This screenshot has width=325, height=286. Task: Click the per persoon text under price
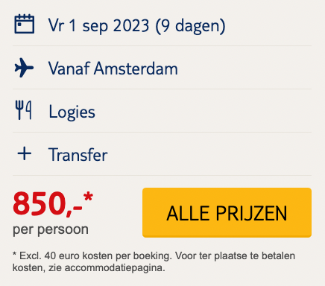[x=51, y=229]
